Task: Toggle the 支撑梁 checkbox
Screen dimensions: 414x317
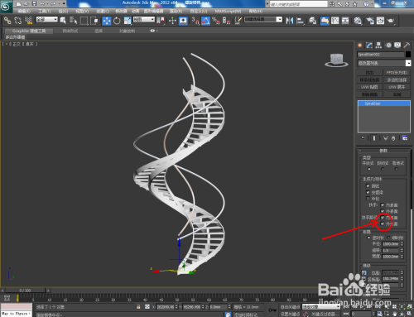Action: click(x=368, y=192)
